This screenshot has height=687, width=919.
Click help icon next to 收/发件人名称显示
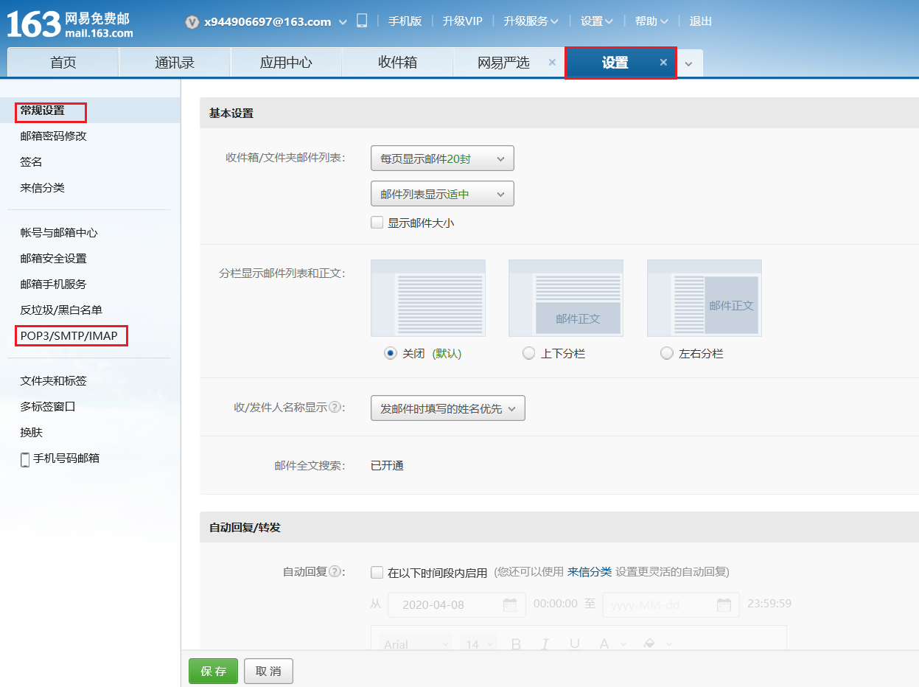[x=335, y=407]
